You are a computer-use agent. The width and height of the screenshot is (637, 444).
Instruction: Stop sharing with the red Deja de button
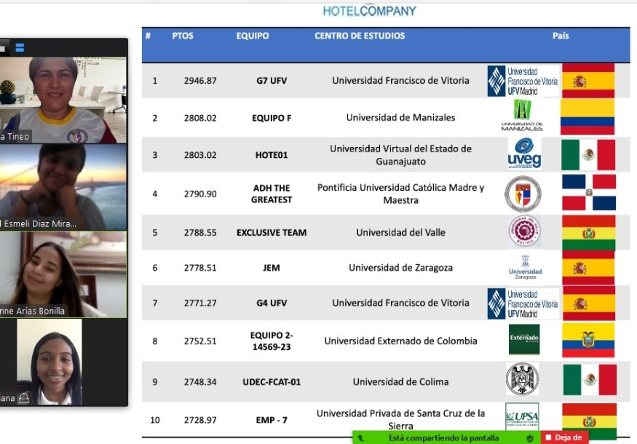pos(565,437)
